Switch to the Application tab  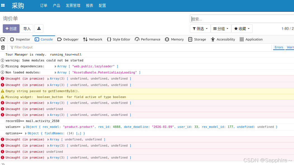[x=251, y=39]
